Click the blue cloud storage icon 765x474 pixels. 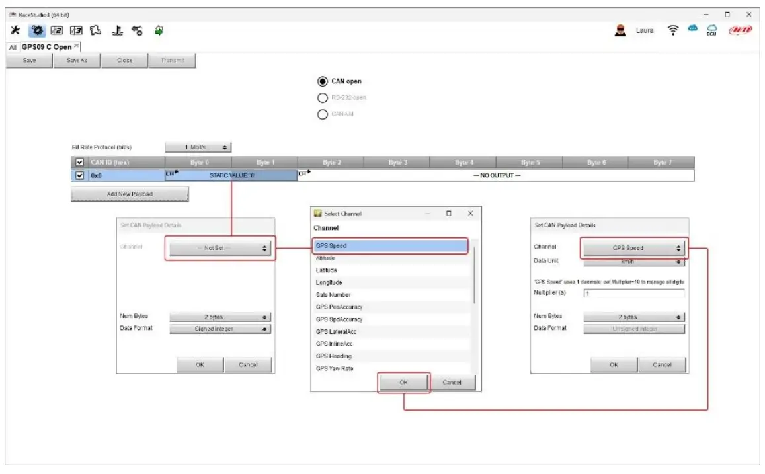pyautogui.click(x=693, y=30)
